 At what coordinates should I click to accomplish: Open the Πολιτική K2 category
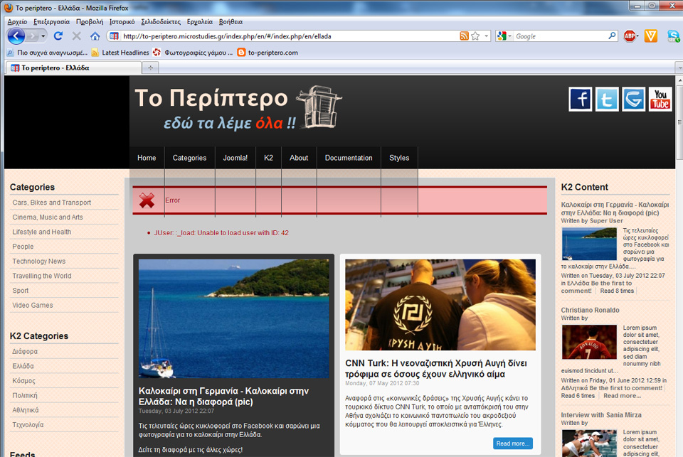(25, 396)
